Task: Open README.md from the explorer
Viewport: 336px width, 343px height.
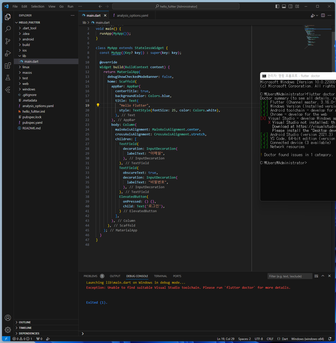Action: 46,128
